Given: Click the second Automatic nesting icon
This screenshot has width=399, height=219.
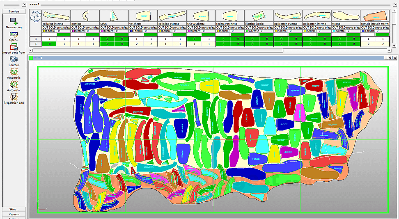Looking at the screenshot, I should [x=14, y=84].
